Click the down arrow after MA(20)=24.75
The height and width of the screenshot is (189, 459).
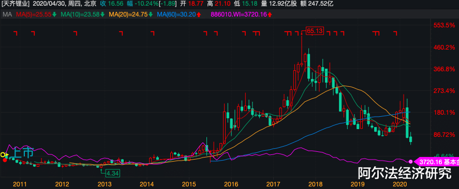pos(151,14)
